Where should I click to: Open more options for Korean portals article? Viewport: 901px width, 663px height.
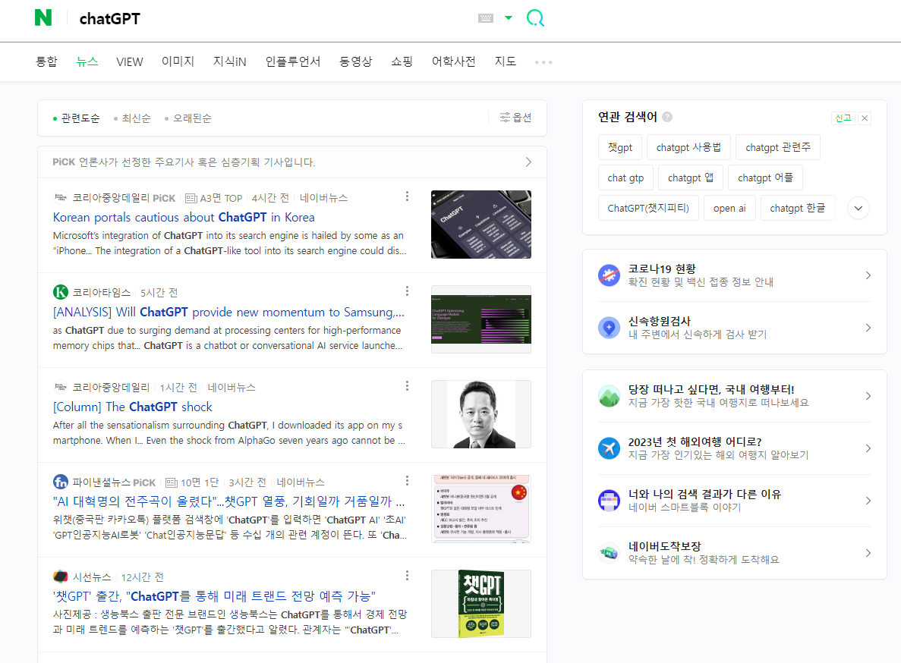[408, 196]
